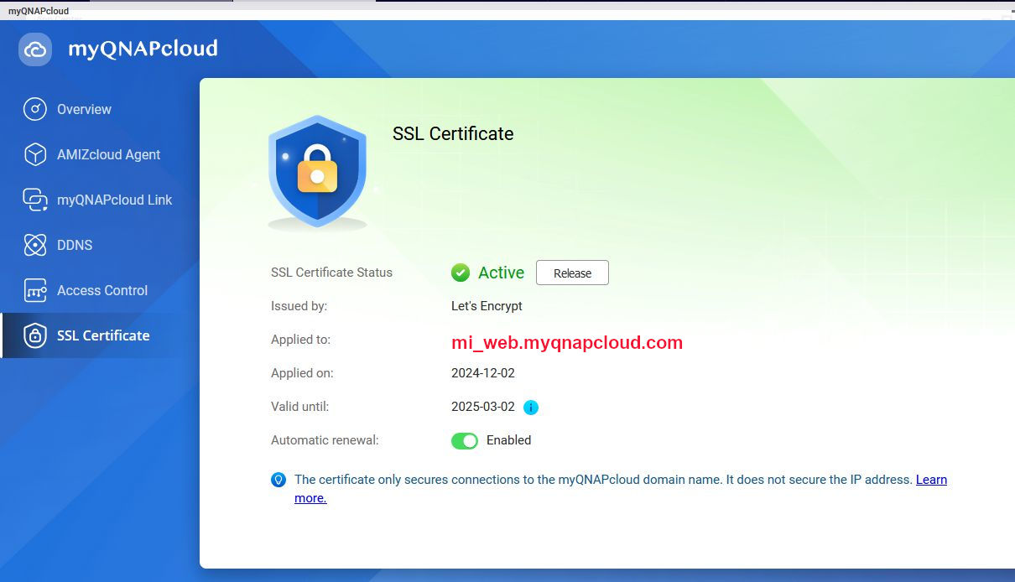Select the Access Control text label
Screen dimensions: 1015x582
pyautogui.click(x=102, y=290)
